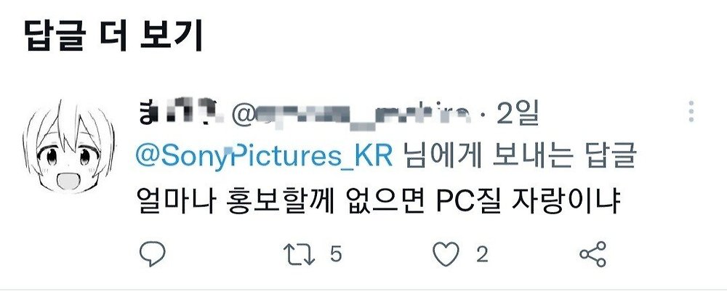Open the tweet via the 2일 timestamp
Viewport: 727px width, 297px height.
[518, 113]
